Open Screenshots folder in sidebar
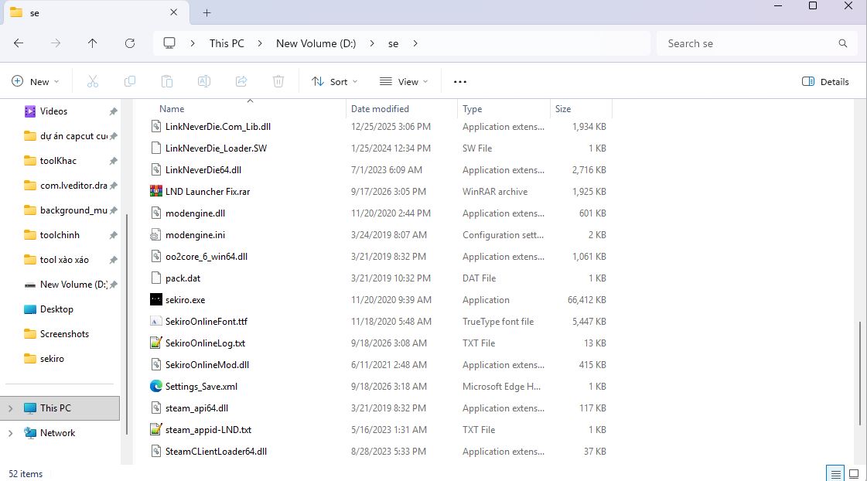867x481 pixels. (x=64, y=334)
